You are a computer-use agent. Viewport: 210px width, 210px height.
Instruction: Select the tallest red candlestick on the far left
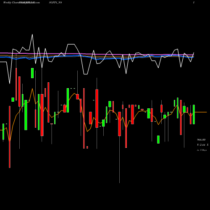10,137
